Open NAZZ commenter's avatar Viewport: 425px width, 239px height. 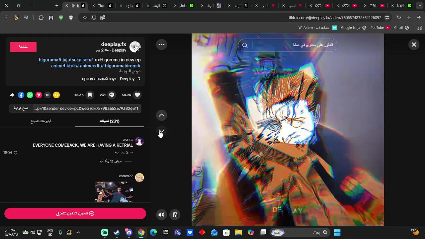[139, 141]
